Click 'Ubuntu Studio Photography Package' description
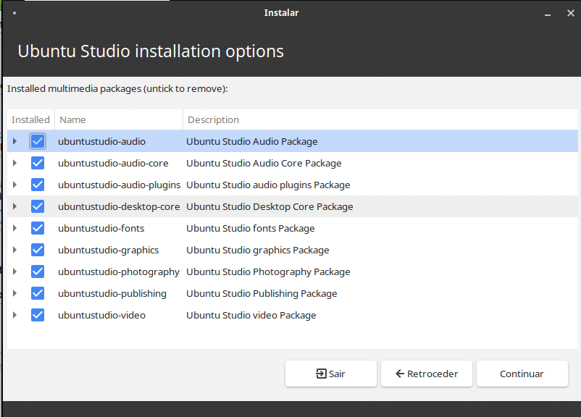Image resolution: width=581 pixels, height=417 pixels. (268, 271)
